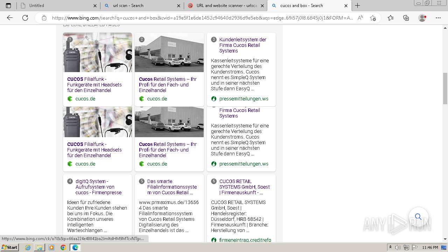Open Read aloud icon in address bar
Screen dimensions: 448x252
360,18
